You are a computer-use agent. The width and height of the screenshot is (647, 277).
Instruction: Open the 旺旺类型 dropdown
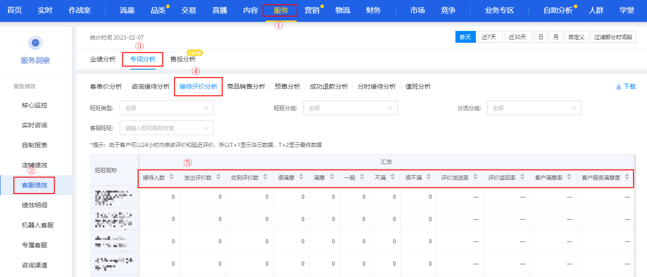(x=167, y=108)
